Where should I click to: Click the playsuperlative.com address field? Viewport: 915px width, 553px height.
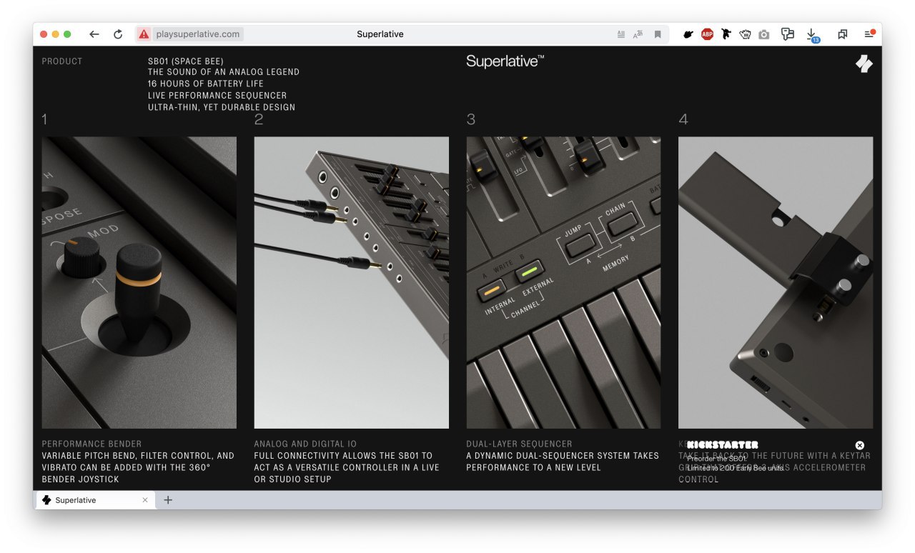197,34
